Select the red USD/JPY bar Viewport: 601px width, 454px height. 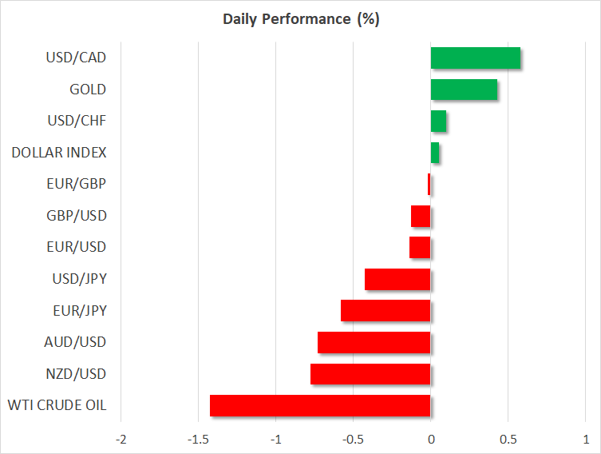pos(397,279)
